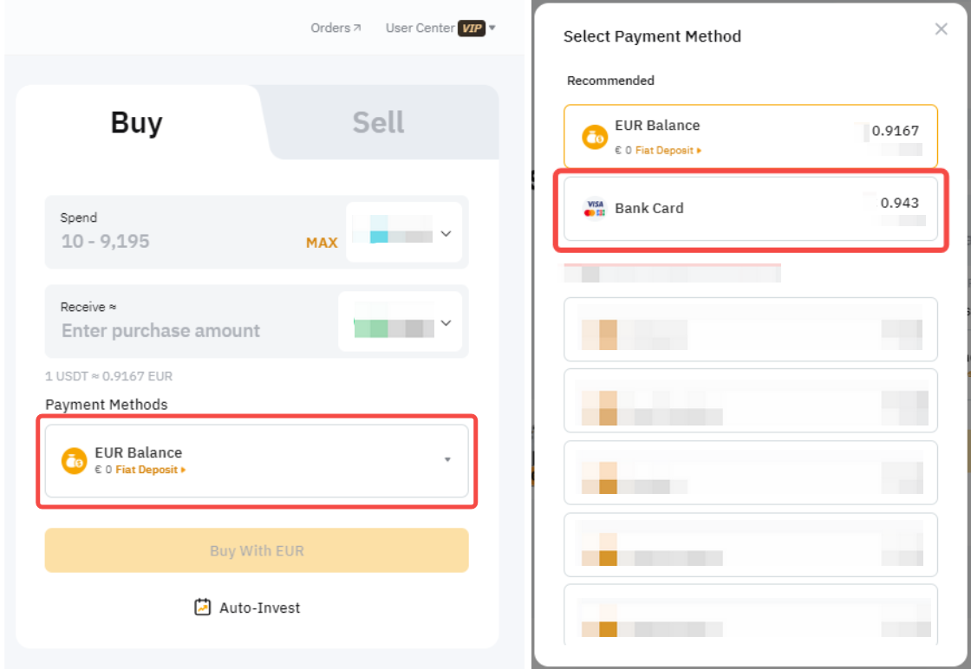Open the Receive currency dropdown
Viewport: 971px width, 669px height.
pyautogui.click(x=401, y=322)
